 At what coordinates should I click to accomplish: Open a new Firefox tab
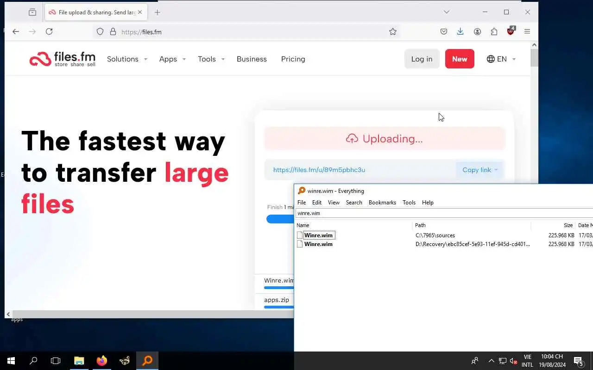coord(158,12)
